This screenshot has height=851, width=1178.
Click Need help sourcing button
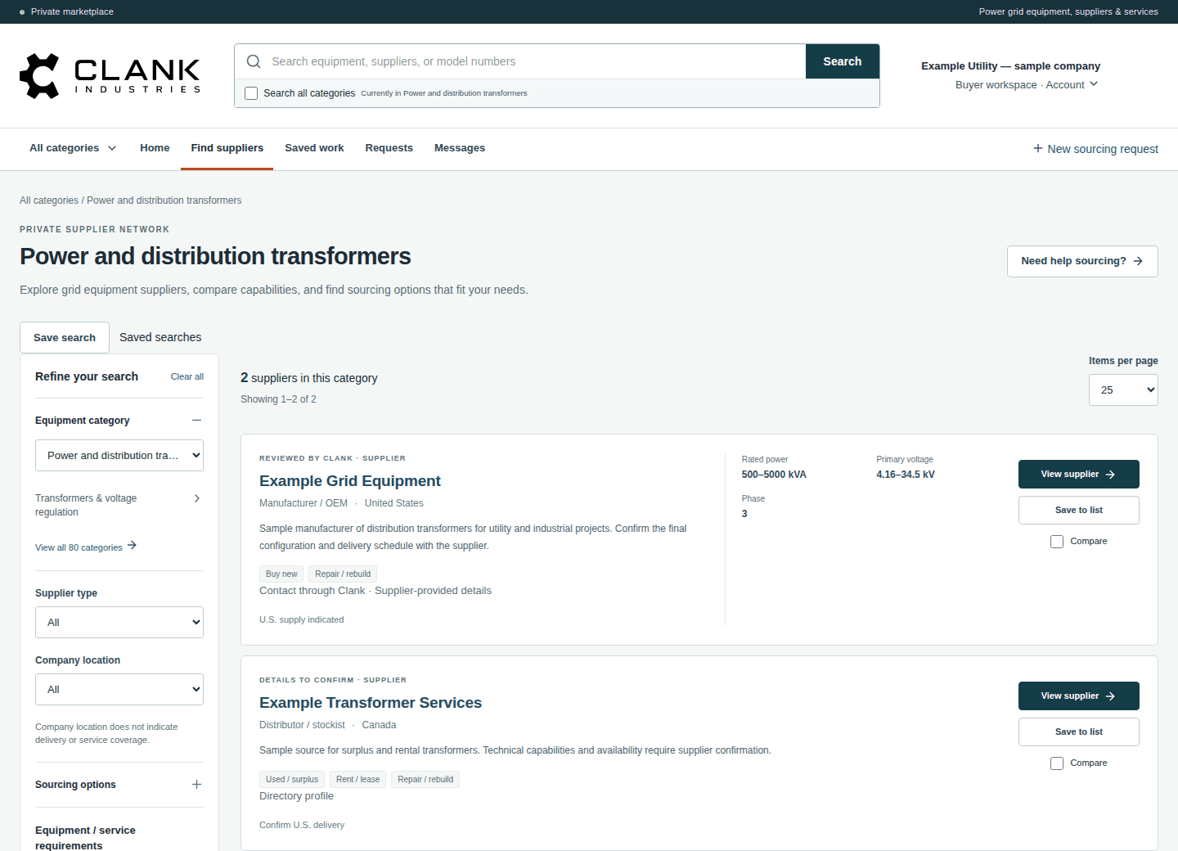click(x=1082, y=261)
